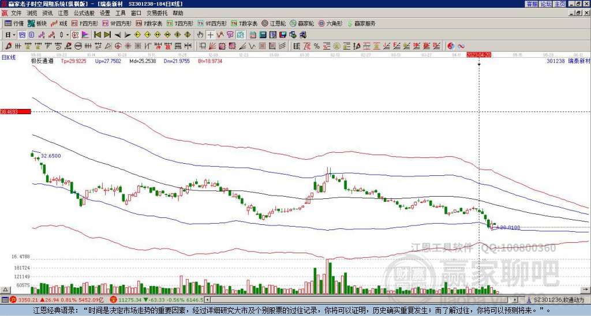
Task: Select the 六角形 hexagon tool
Action: pos(330,24)
